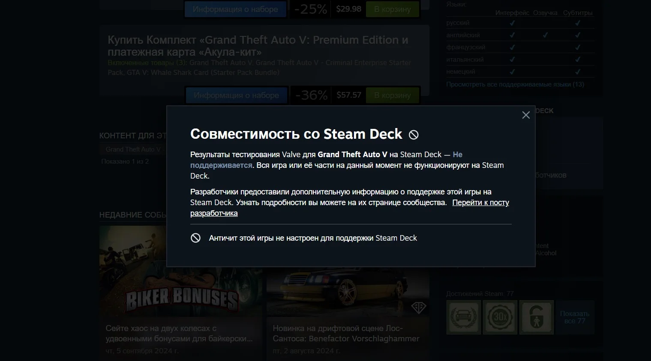The image size is (651, 361).
Task: Select the unlocked padlock achievement icon
Action: 536,317
